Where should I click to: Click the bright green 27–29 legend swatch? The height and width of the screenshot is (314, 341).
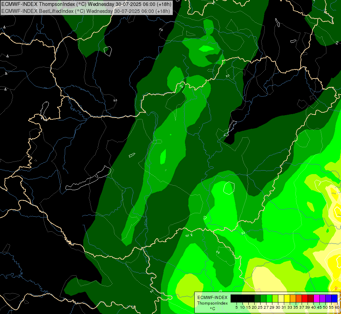(x=269, y=298)
